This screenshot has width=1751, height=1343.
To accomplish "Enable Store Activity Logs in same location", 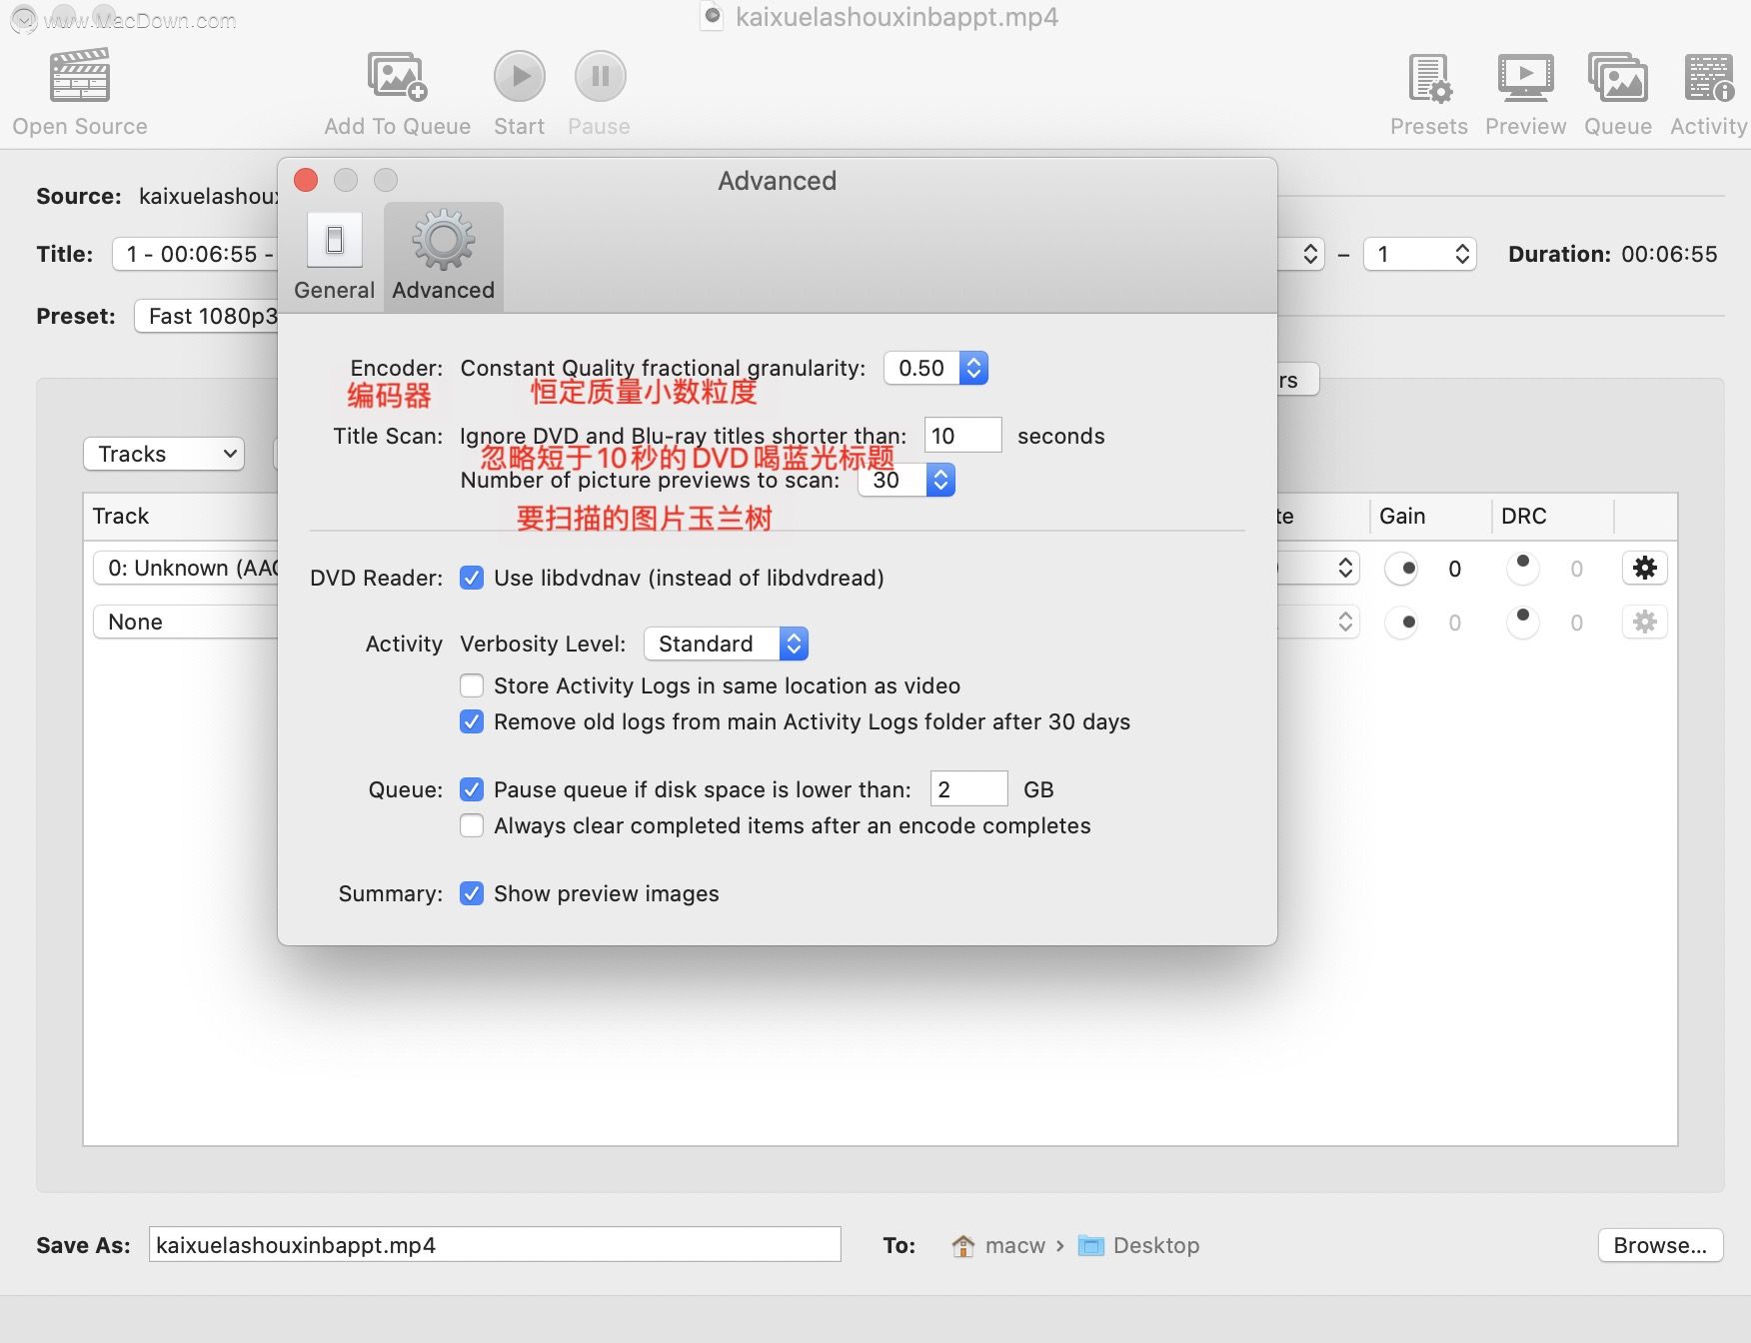I will point(472,685).
